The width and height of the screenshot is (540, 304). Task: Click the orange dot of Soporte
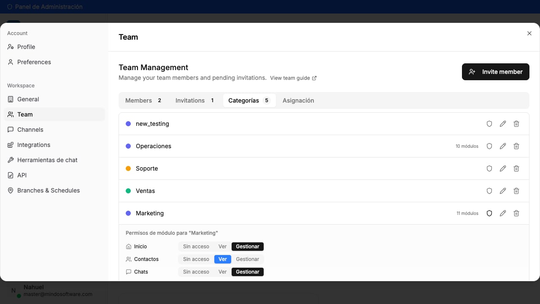coord(128,168)
